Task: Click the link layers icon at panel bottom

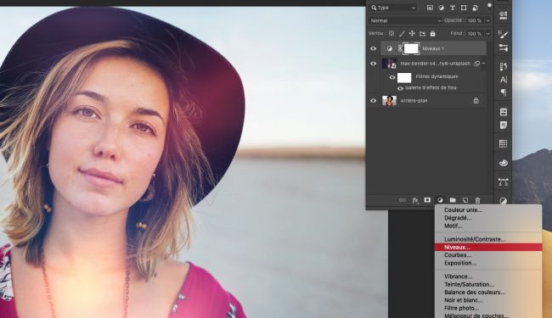Action: click(x=403, y=200)
